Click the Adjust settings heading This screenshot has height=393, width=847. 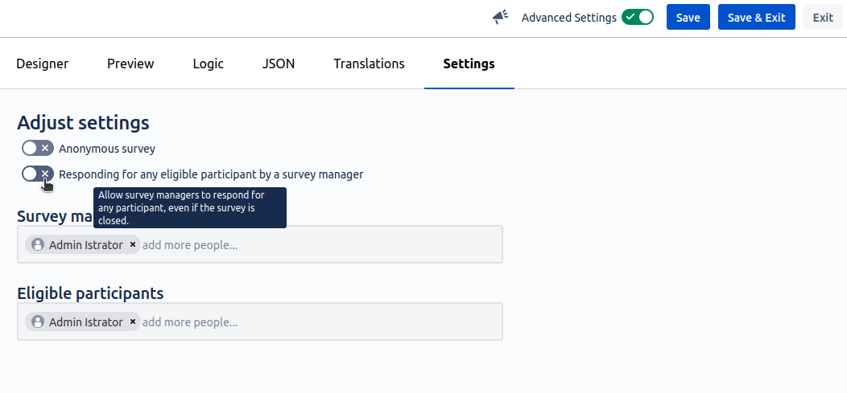tap(83, 123)
